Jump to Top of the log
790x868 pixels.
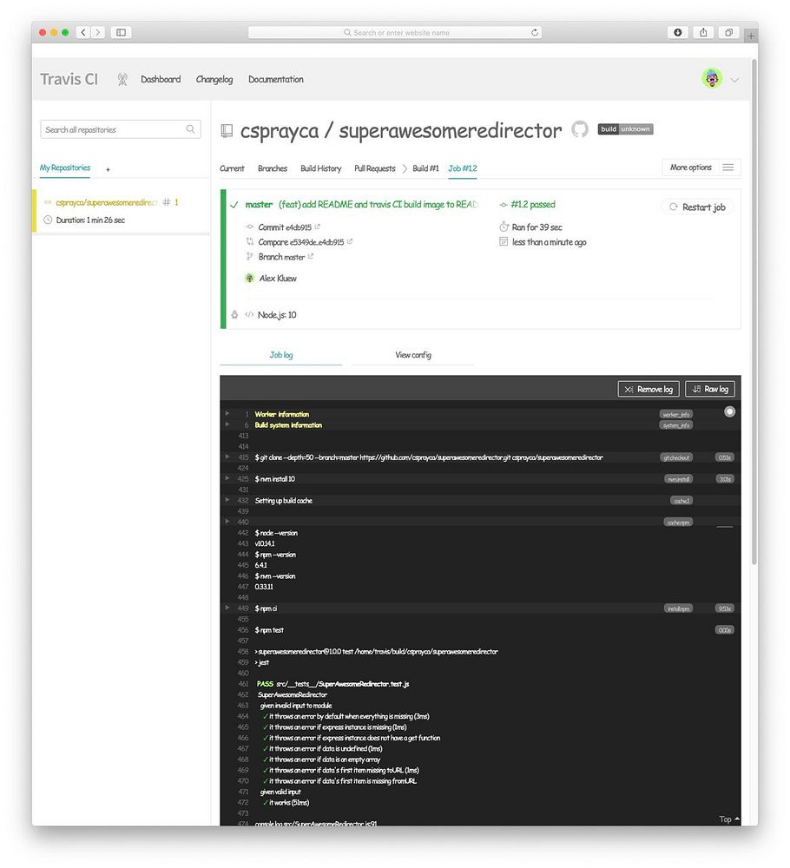coord(729,819)
